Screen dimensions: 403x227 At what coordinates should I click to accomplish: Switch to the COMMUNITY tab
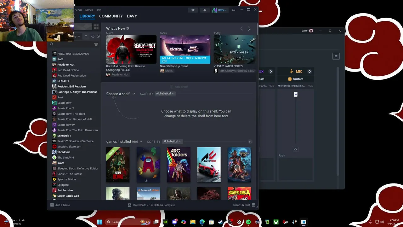(111, 16)
